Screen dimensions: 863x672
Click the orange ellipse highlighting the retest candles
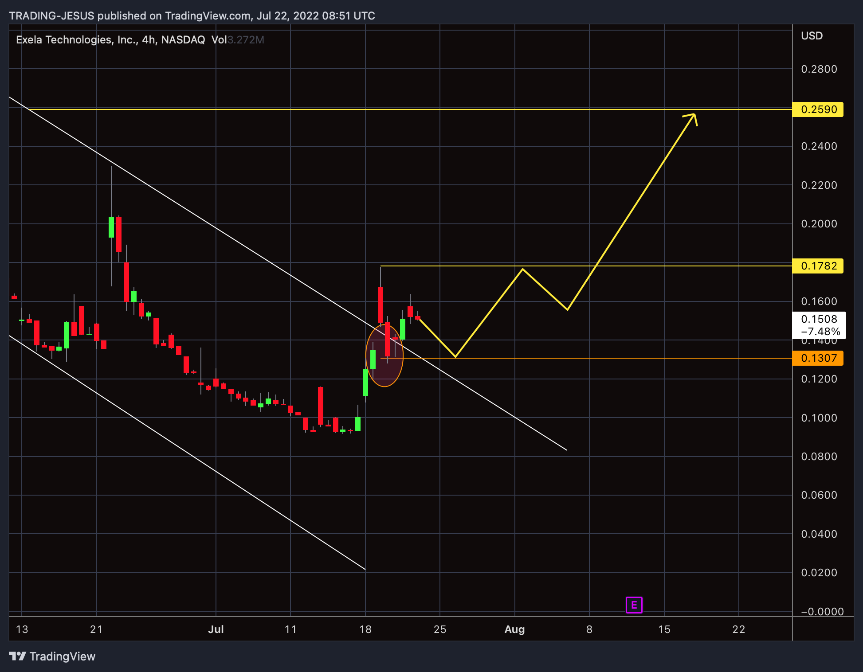pyautogui.click(x=384, y=356)
